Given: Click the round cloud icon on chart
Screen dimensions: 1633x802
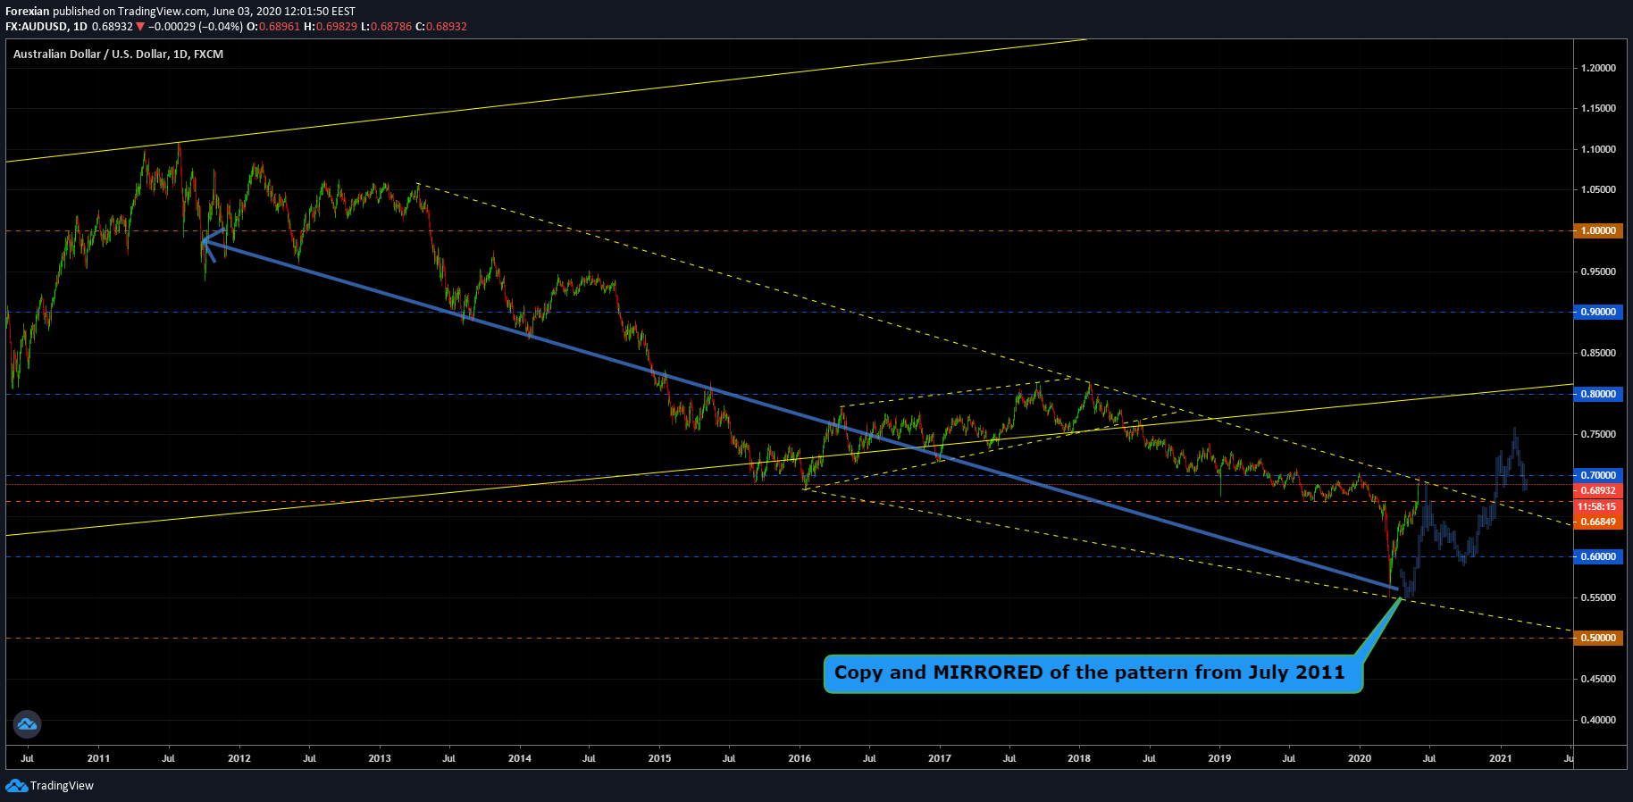Looking at the screenshot, I should pyautogui.click(x=27, y=724).
